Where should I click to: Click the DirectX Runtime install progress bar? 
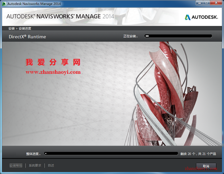[178, 36]
